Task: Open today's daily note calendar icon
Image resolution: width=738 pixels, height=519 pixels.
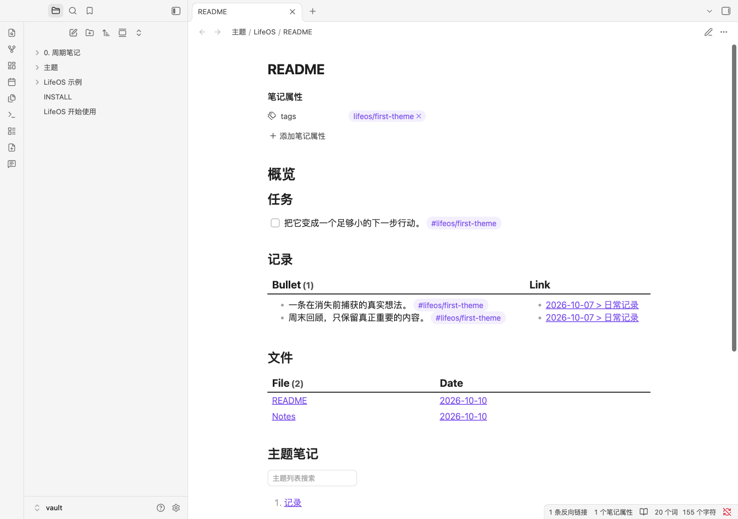Action: tap(11, 82)
